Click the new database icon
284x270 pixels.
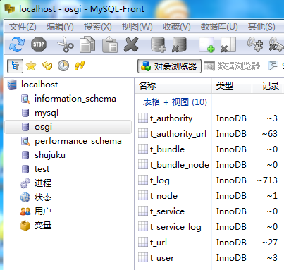click(158, 44)
